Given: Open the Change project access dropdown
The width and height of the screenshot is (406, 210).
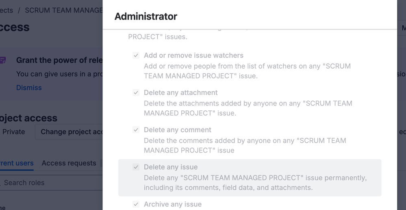Looking at the screenshot, I should coord(69,132).
